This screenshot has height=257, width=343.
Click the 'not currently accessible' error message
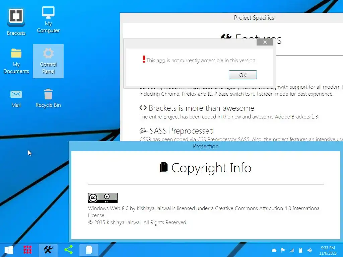[x=201, y=61]
